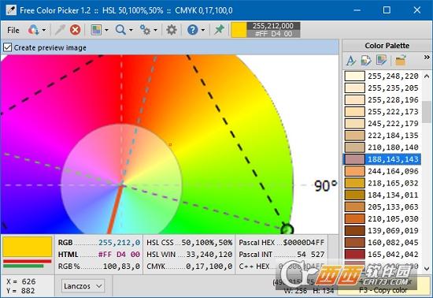Select palette row 255,222,173

(x=383, y=112)
